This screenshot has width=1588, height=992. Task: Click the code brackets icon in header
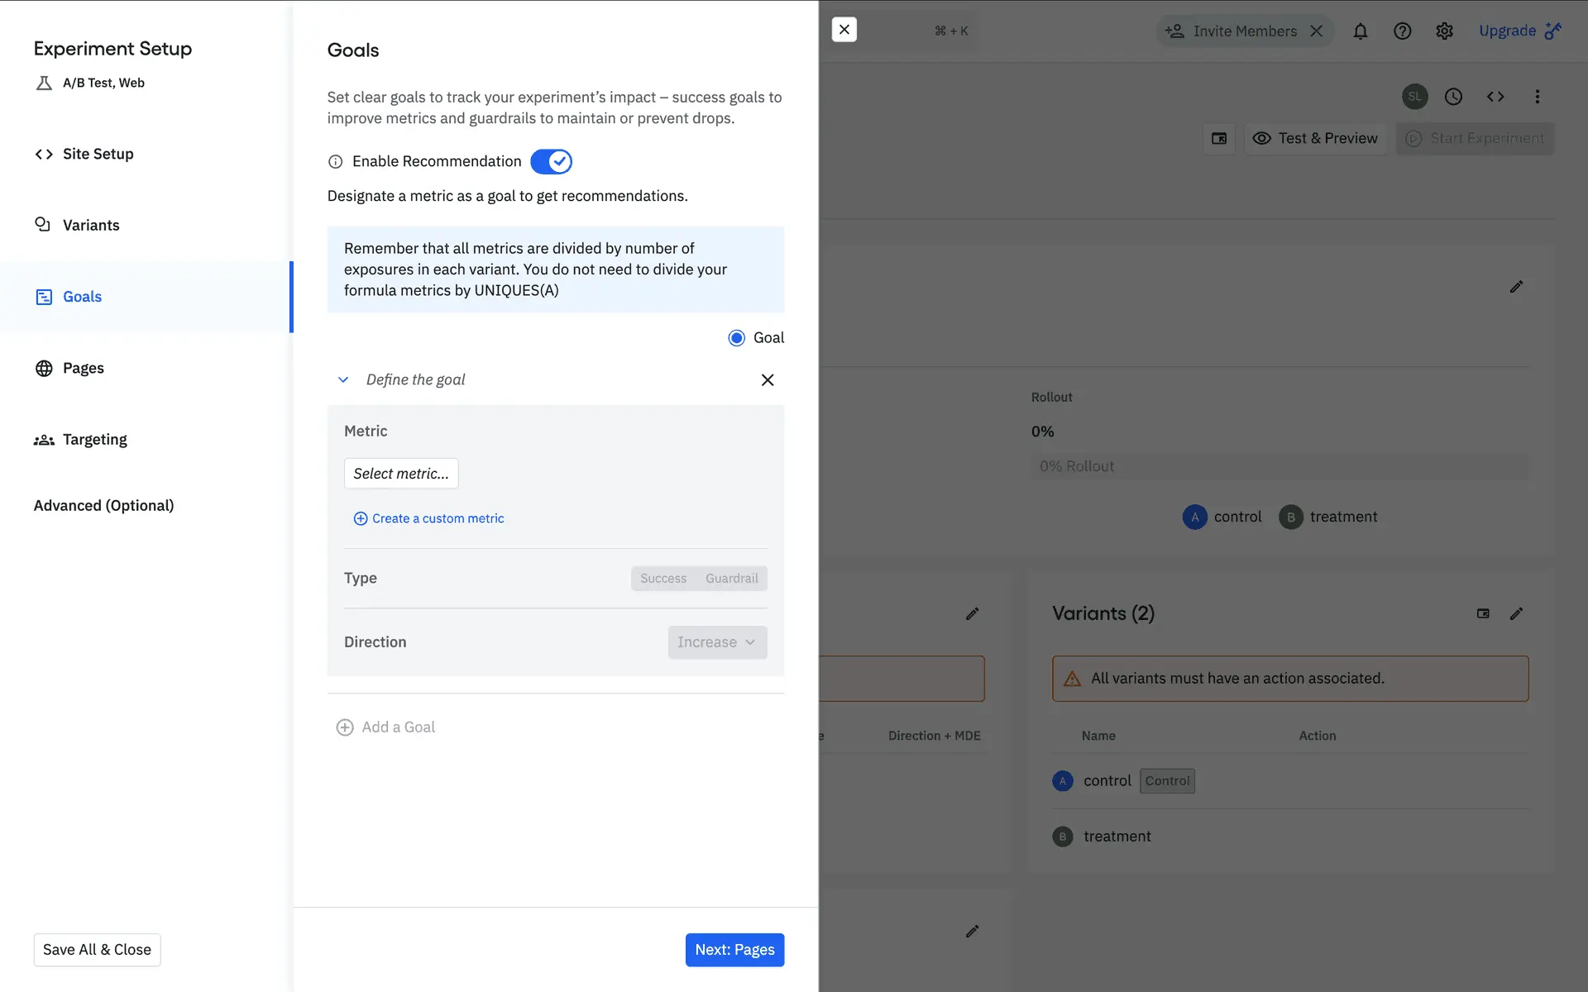(x=1495, y=97)
